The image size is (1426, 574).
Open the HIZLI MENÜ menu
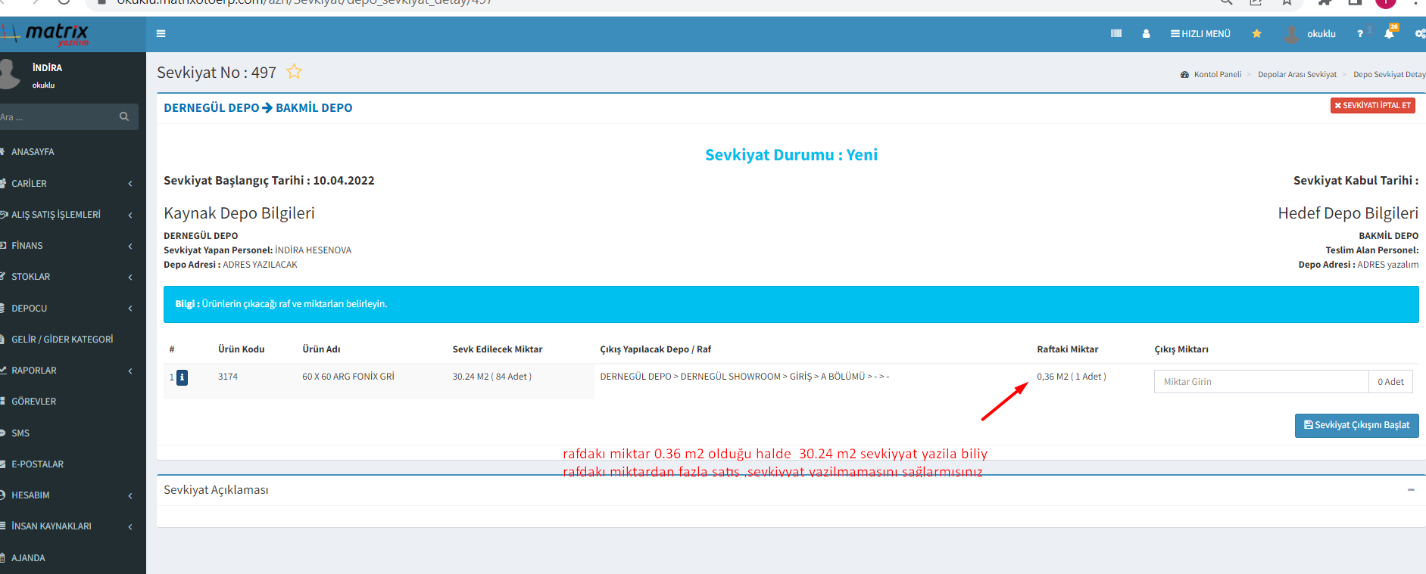(x=1200, y=34)
